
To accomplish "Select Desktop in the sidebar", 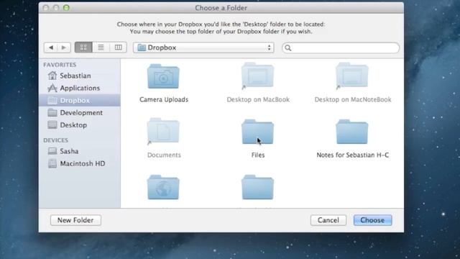I will click(x=80, y=125).
